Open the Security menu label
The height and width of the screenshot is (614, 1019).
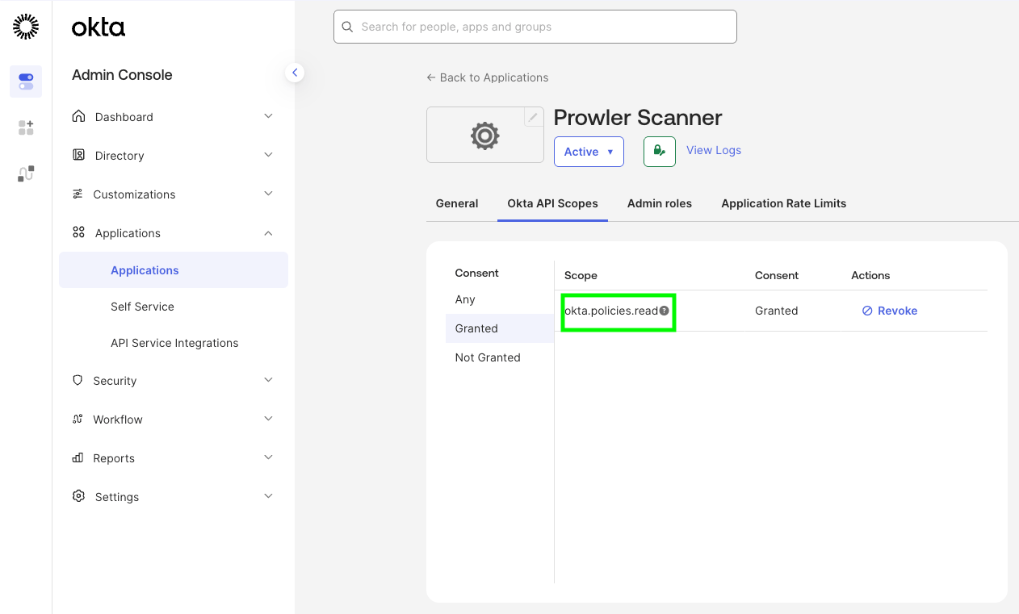tap(115, 381)
